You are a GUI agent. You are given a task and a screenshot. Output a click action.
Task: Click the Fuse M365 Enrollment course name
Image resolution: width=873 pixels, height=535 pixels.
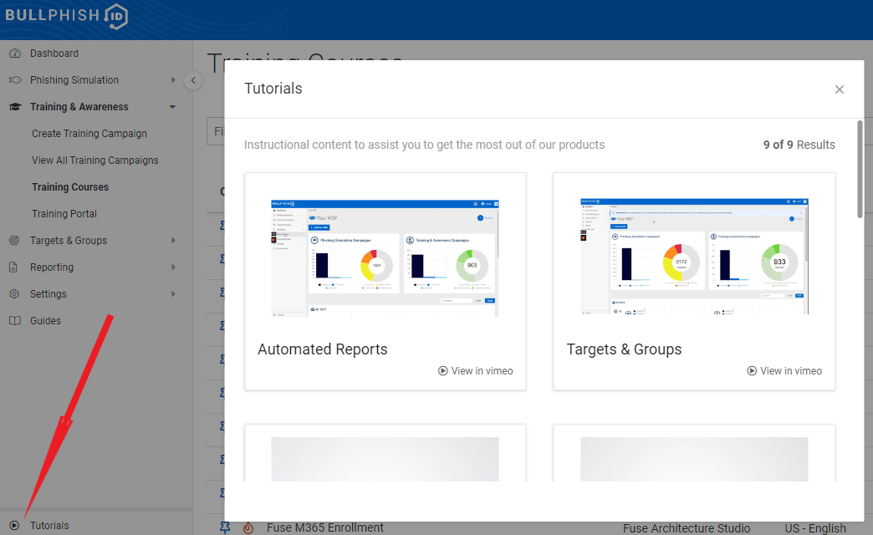pyautogui.click(x=325, y=527)
